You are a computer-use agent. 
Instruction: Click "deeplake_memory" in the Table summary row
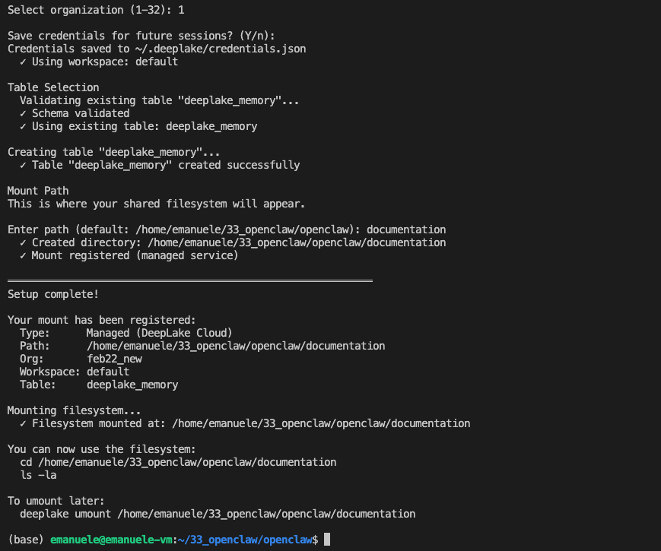coord(132,385)
